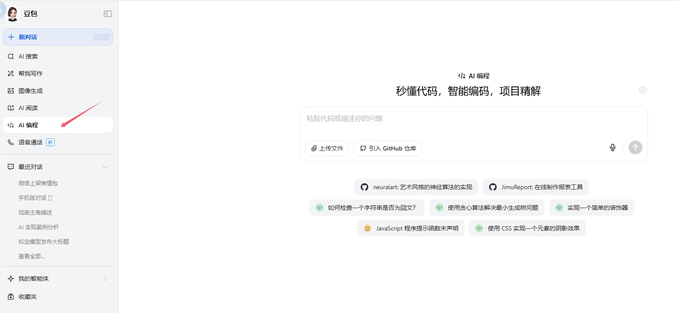Click the microphone voice input icon

612,147
